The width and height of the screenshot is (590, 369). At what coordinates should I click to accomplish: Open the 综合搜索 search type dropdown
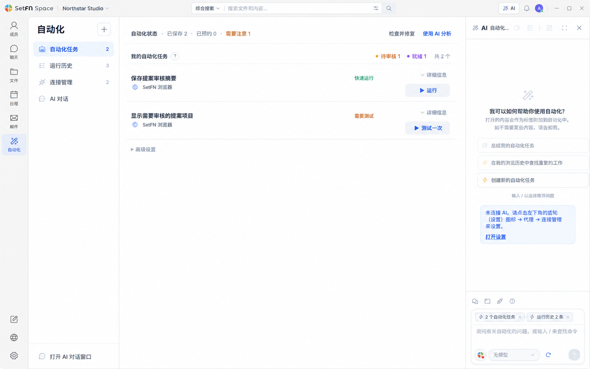(x=208, y=8)
